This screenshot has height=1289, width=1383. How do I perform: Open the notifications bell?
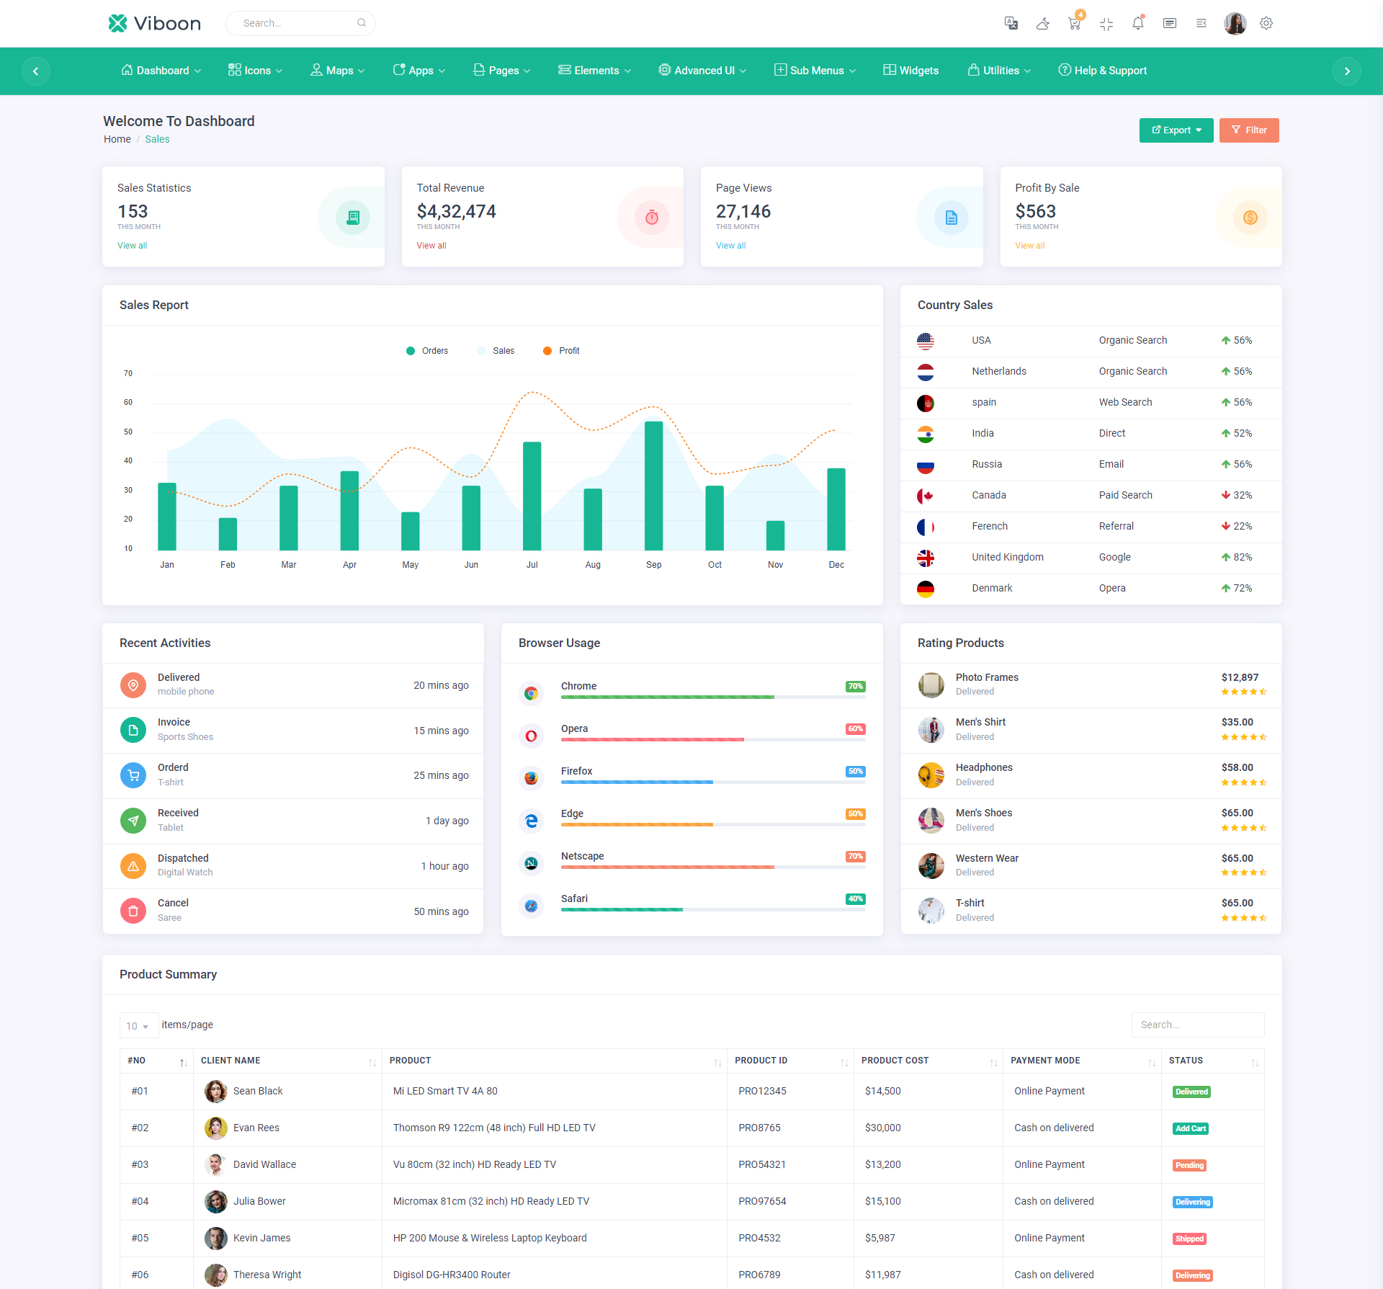click(x=1137, y=23)
